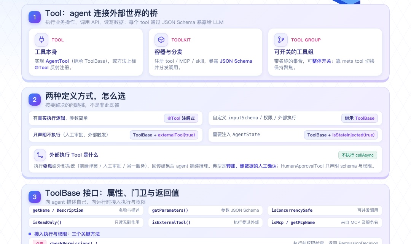Click the 可开关的工具组 card title

(x=294, y=52)
